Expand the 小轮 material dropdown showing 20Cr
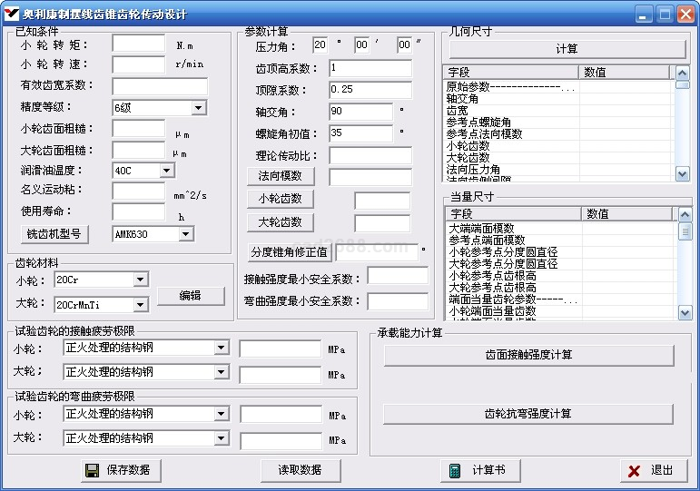This screenshot has width=700, height=491. [140, 280]
